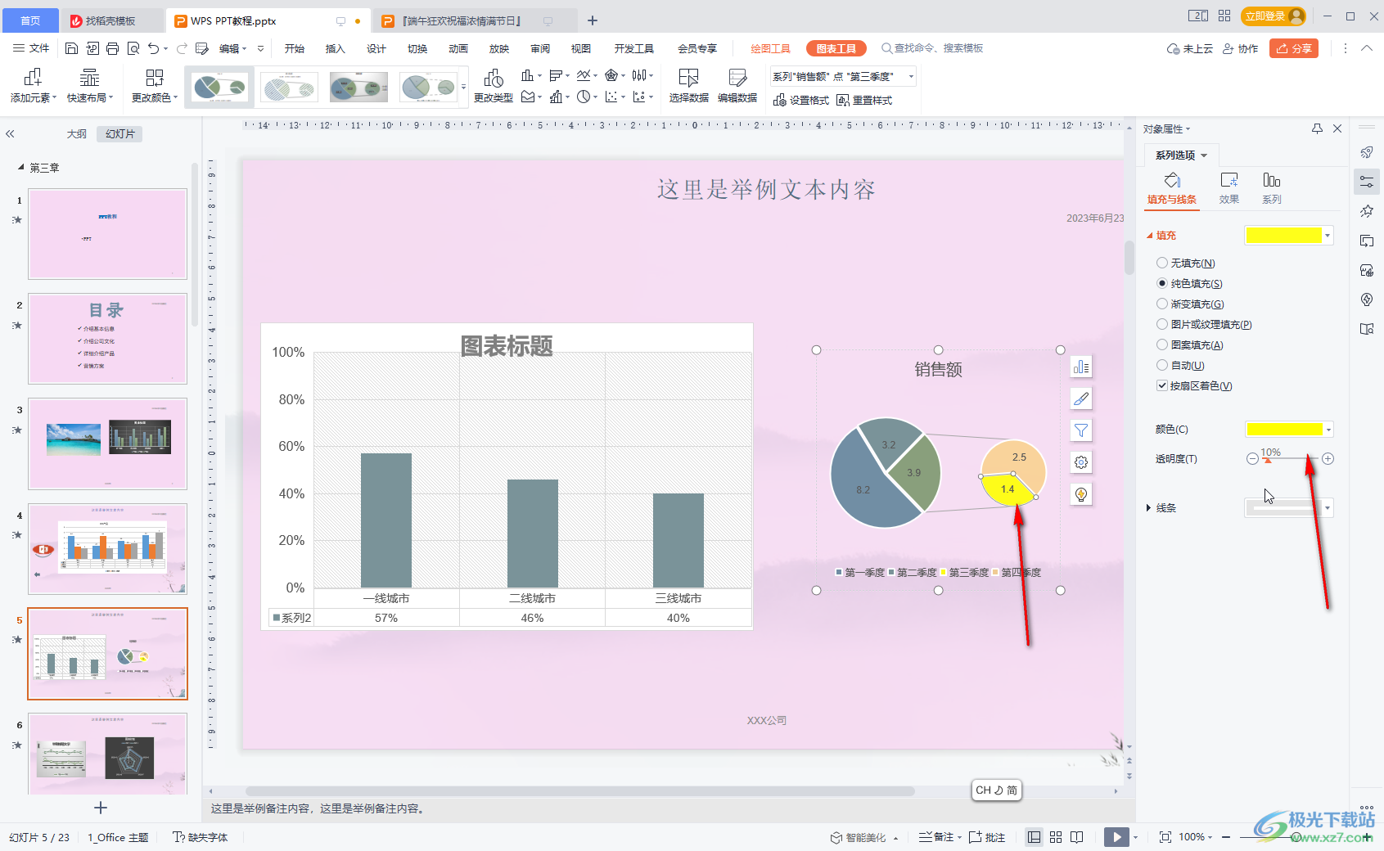1384x851 pixels.
Task: Click the Select Data icon
Action: click(688, 86)
